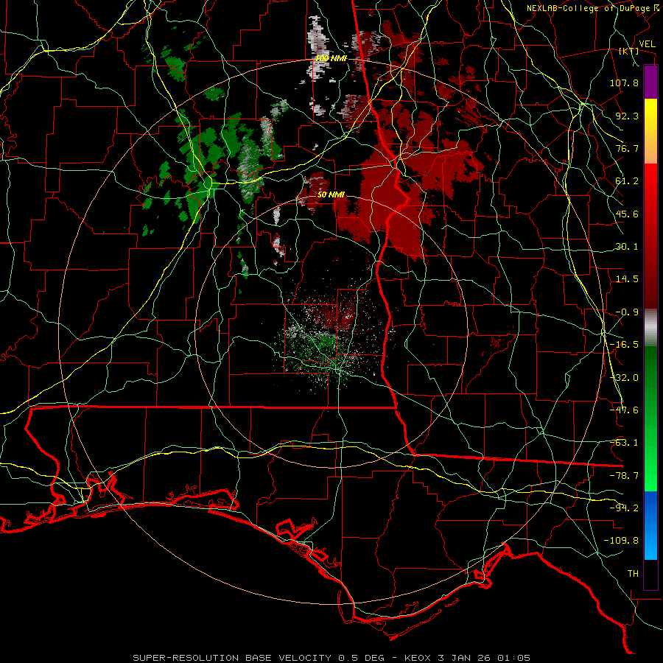The image size is (663, 663).
Task: Pick the blue segment of the velocity color bar
Action: (x=650, y=525)
